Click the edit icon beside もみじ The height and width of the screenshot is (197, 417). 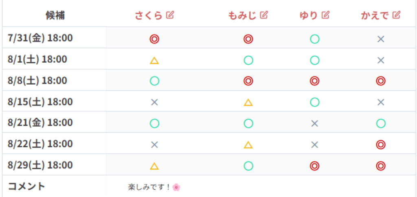click(x=264, y=15)
